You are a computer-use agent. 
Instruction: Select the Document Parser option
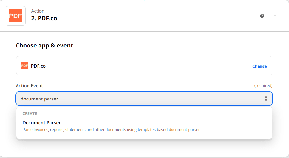point(42,123)
